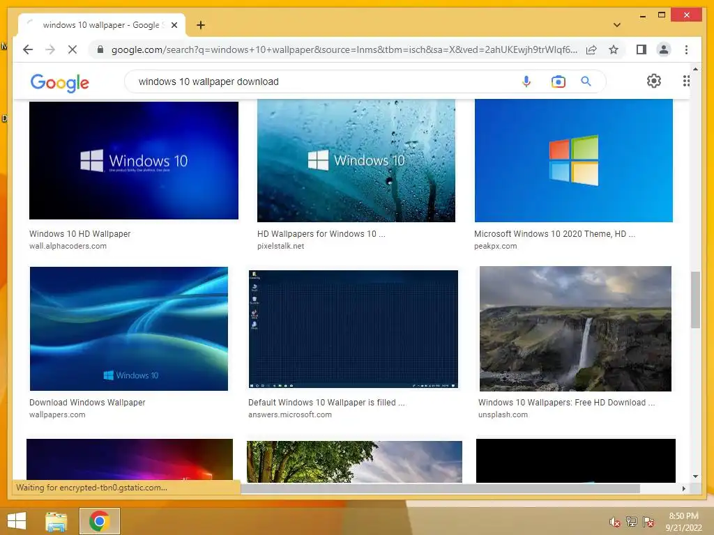Visit peakpx.com source link
The width and height of the screenshot is (714, 535).
pyautogui.click(x=496, y=246)
